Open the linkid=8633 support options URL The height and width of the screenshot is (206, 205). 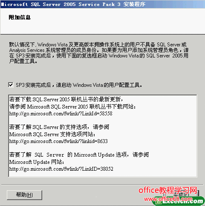(x=58, y=141)
